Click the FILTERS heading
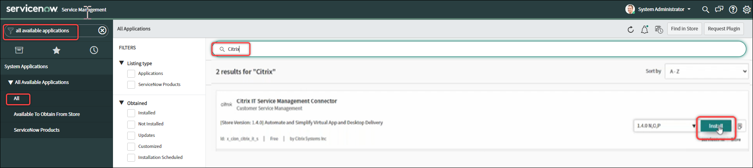Screen dimensions: 753x168 (127, 48)
